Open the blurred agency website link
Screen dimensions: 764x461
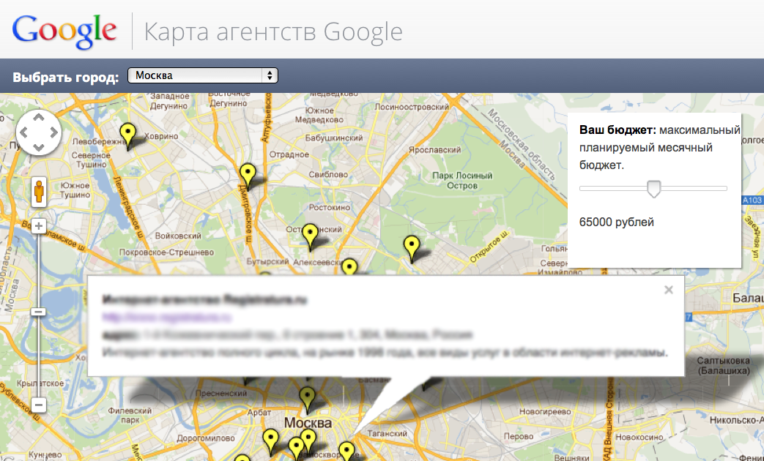(x=166, y=318)
